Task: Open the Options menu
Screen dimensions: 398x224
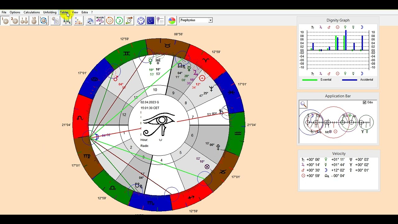Action: (15, 12)
